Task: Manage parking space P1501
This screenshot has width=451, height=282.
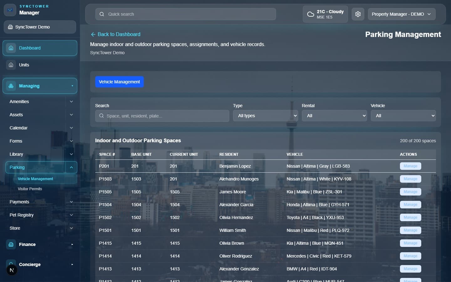Action: pos(410,230)
